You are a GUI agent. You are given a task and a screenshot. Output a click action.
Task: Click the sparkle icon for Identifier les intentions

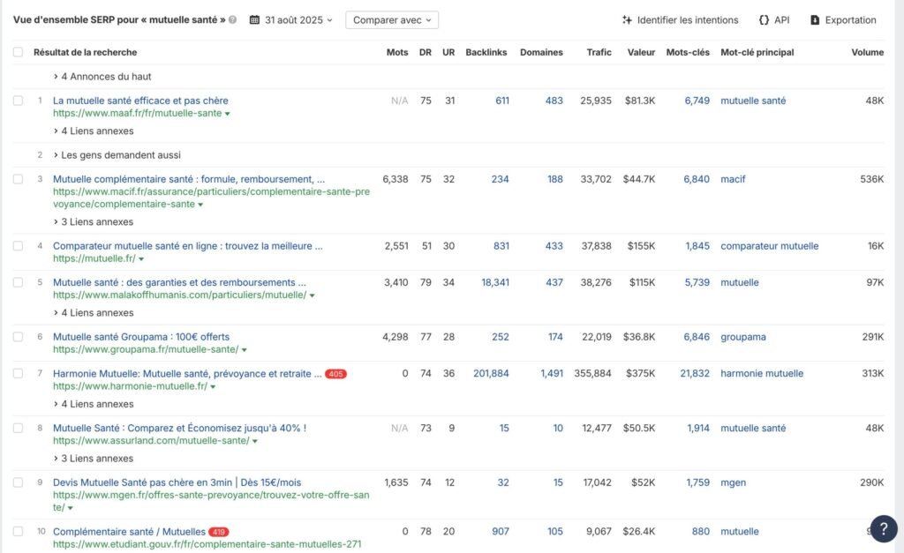tap(627, 20)
